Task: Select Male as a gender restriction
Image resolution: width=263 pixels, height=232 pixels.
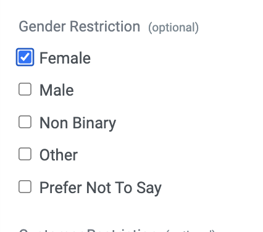Action: click(x=25, y=89)
